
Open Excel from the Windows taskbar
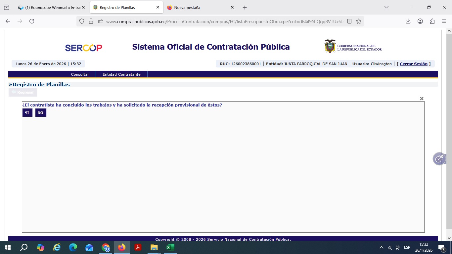click(x=170, y=247)
